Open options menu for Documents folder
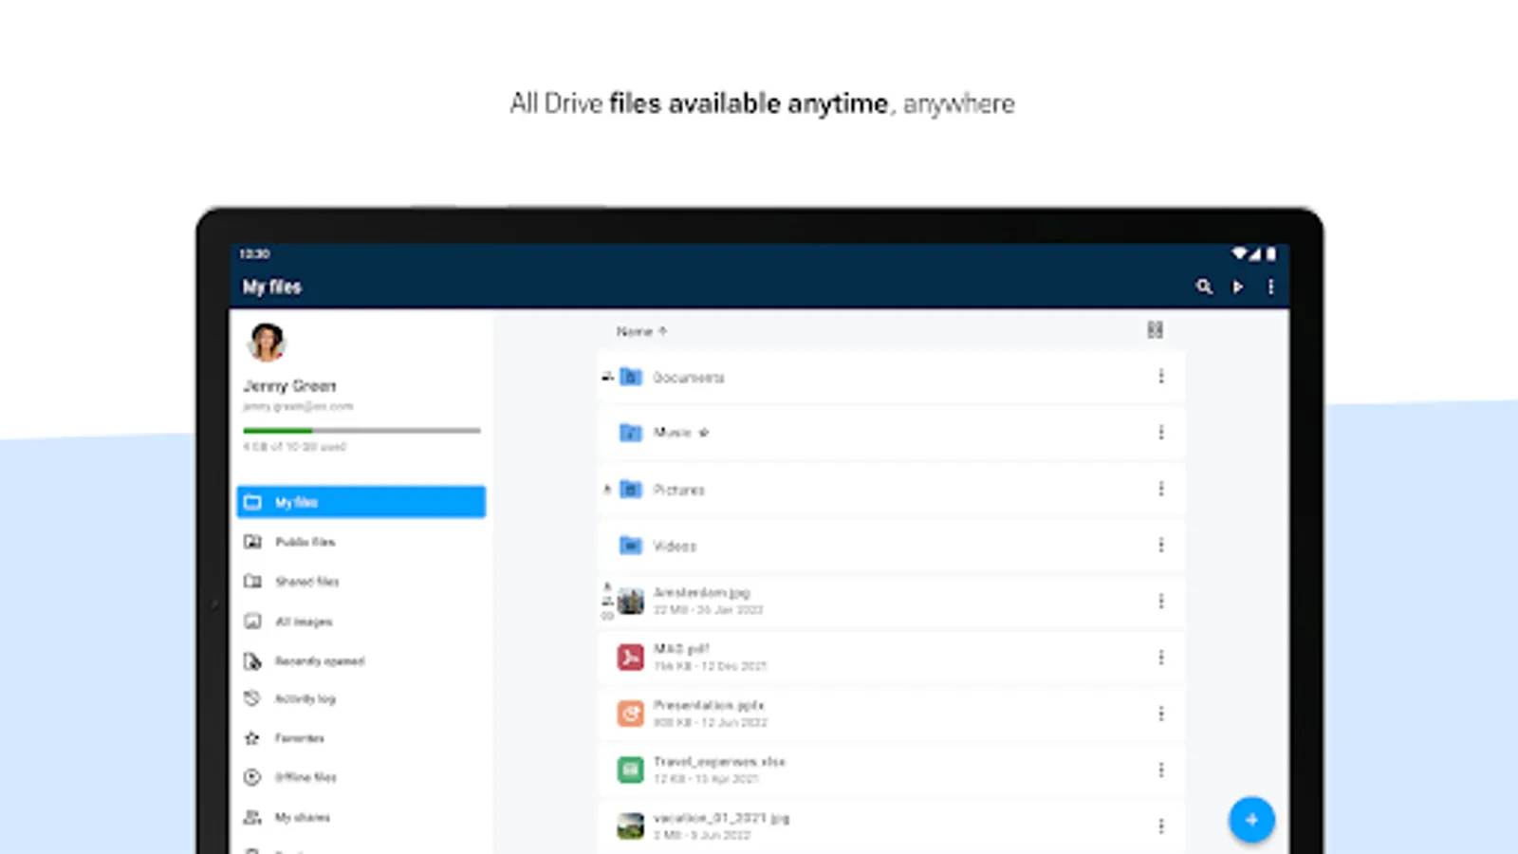1518x854 pixels. [1160, 377]
